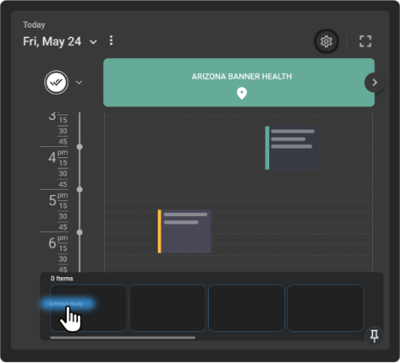Open the green-striped appointment block

pos(292,148)
